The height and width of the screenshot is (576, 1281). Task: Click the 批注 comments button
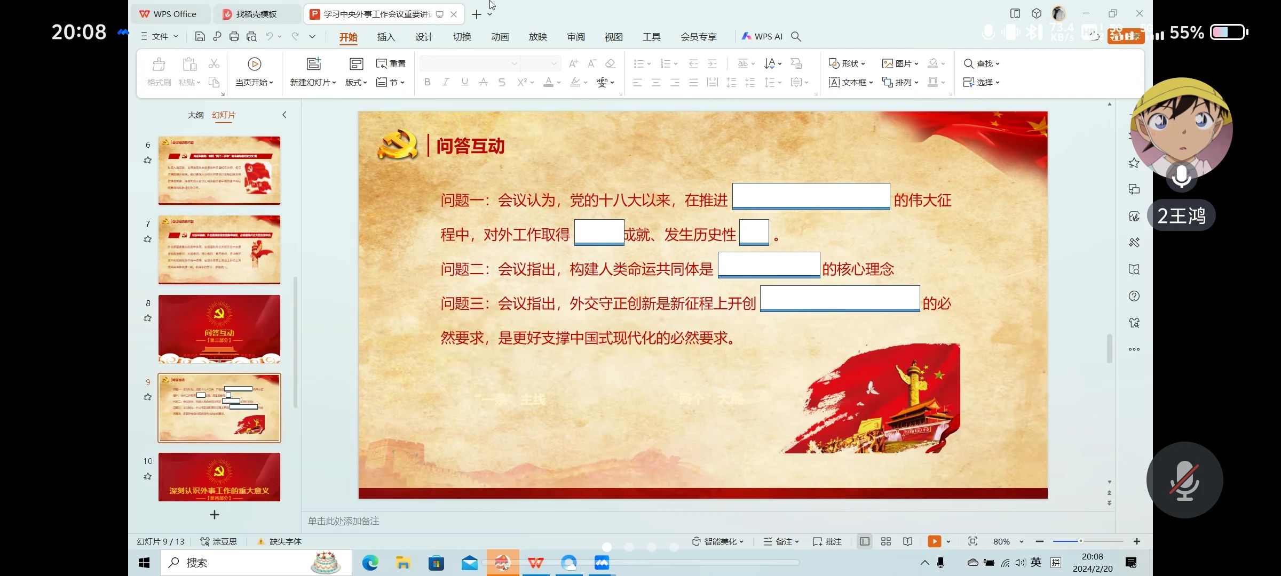coord(827,541)
